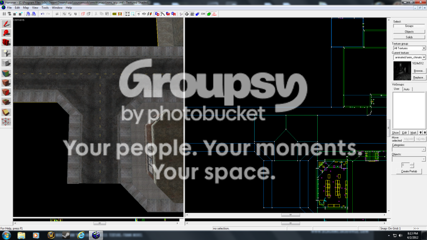The height and width of the screenshot is (240, 427).
Task: Click the red Hide Selected Objects icon
Action: (x=83, y=14)
